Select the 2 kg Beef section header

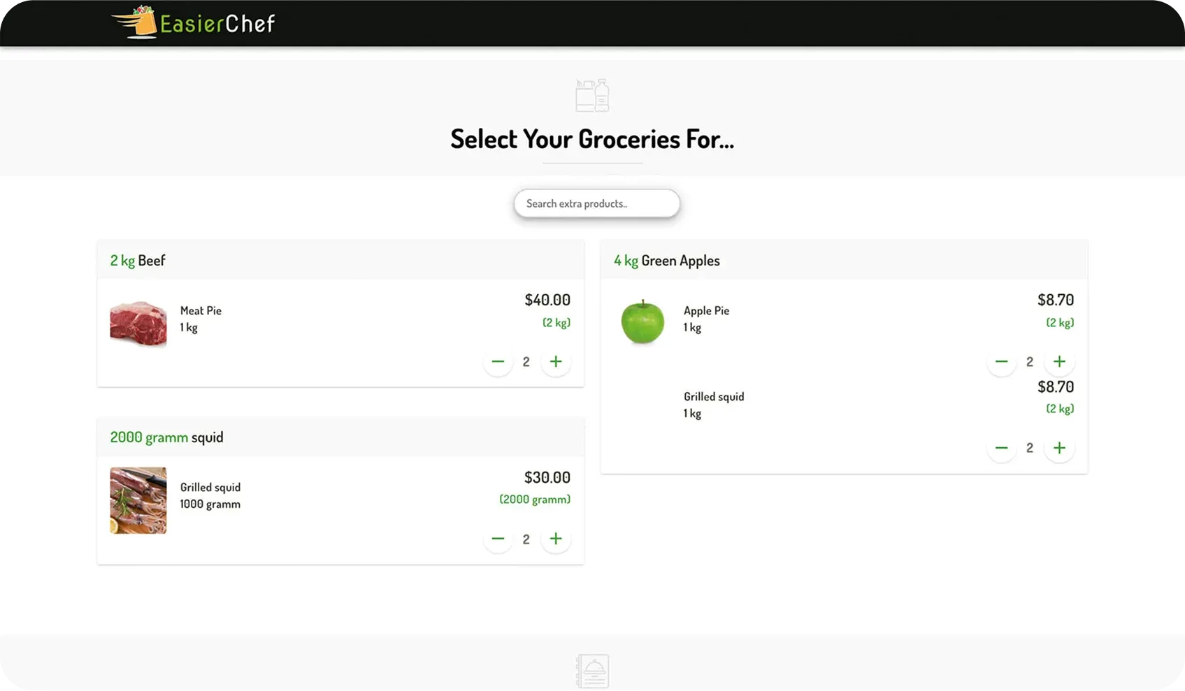[x=138, y=261]
